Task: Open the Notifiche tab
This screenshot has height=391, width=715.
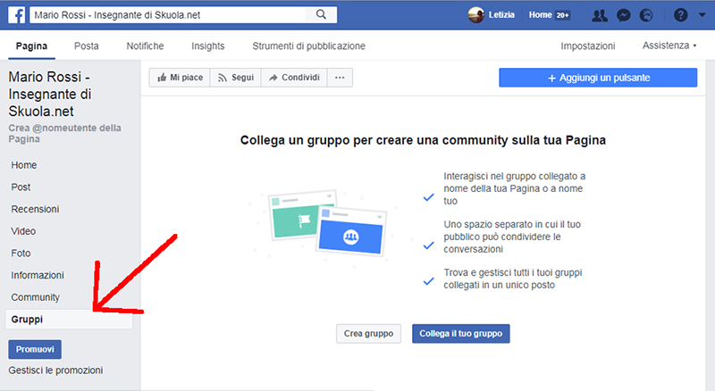Action: click(x=145, y=46)
